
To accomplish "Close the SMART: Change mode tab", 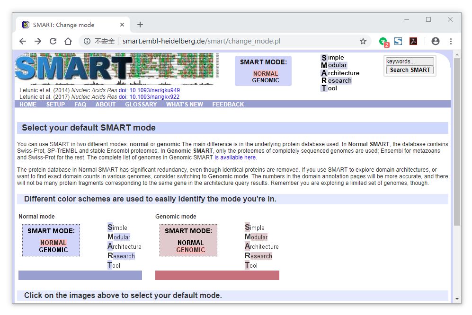I will pos(122,25).
